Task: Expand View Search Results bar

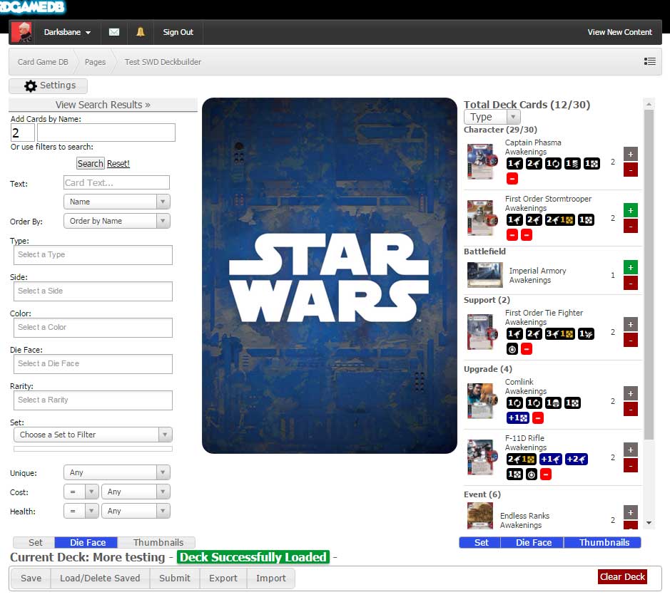Action: click(x=103, y=105)
